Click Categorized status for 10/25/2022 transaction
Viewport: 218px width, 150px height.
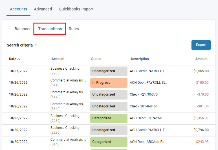pyautogui.click(x=109, y=118)
